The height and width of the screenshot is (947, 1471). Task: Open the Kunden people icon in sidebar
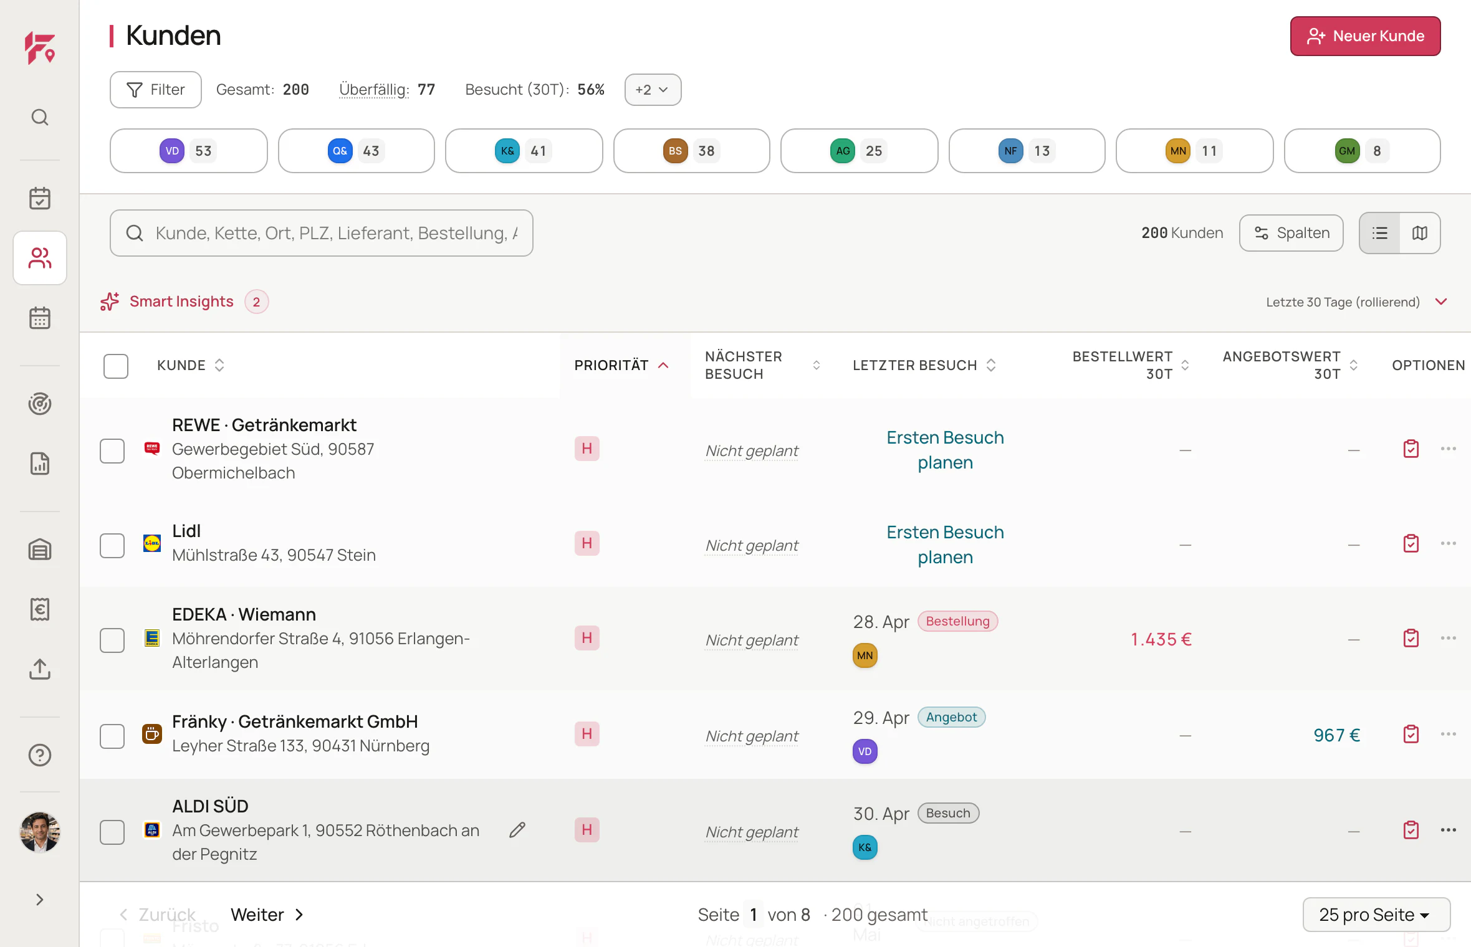[40, 258]
